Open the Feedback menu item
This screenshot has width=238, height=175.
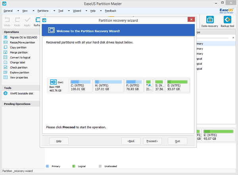click(x=111, y=11)
